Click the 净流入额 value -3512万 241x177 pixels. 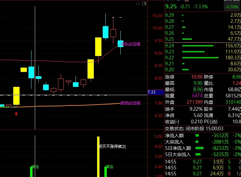click(x=220, y=136)
